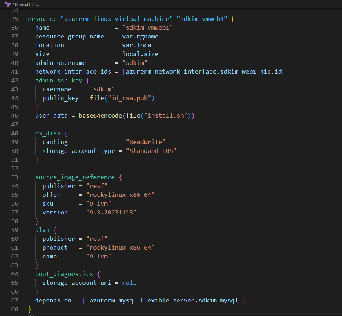Click "ReadWrite" caching value
The height and width of the screenshot is (316, 342).
pos(146,142)
